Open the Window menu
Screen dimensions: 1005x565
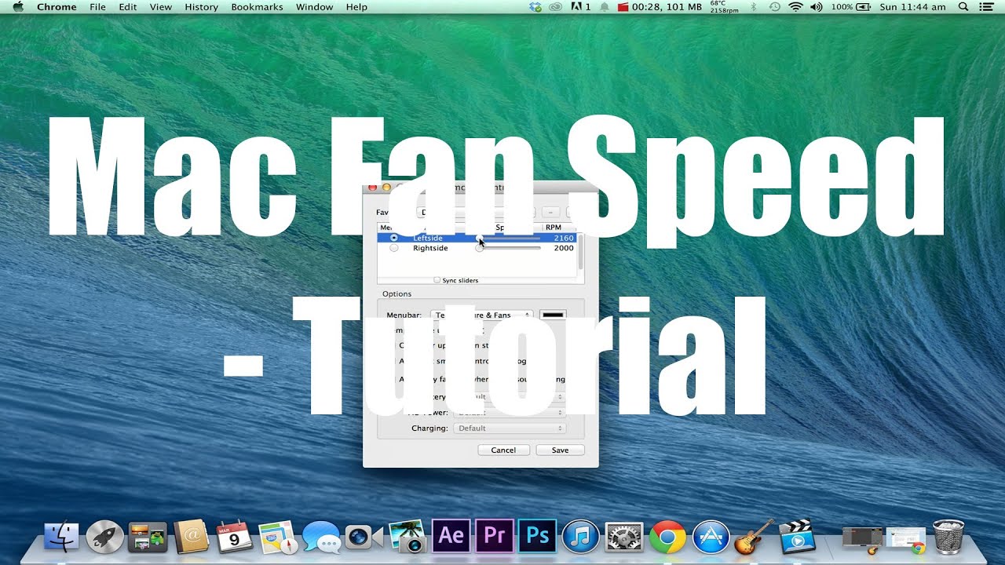coord(314,7)
